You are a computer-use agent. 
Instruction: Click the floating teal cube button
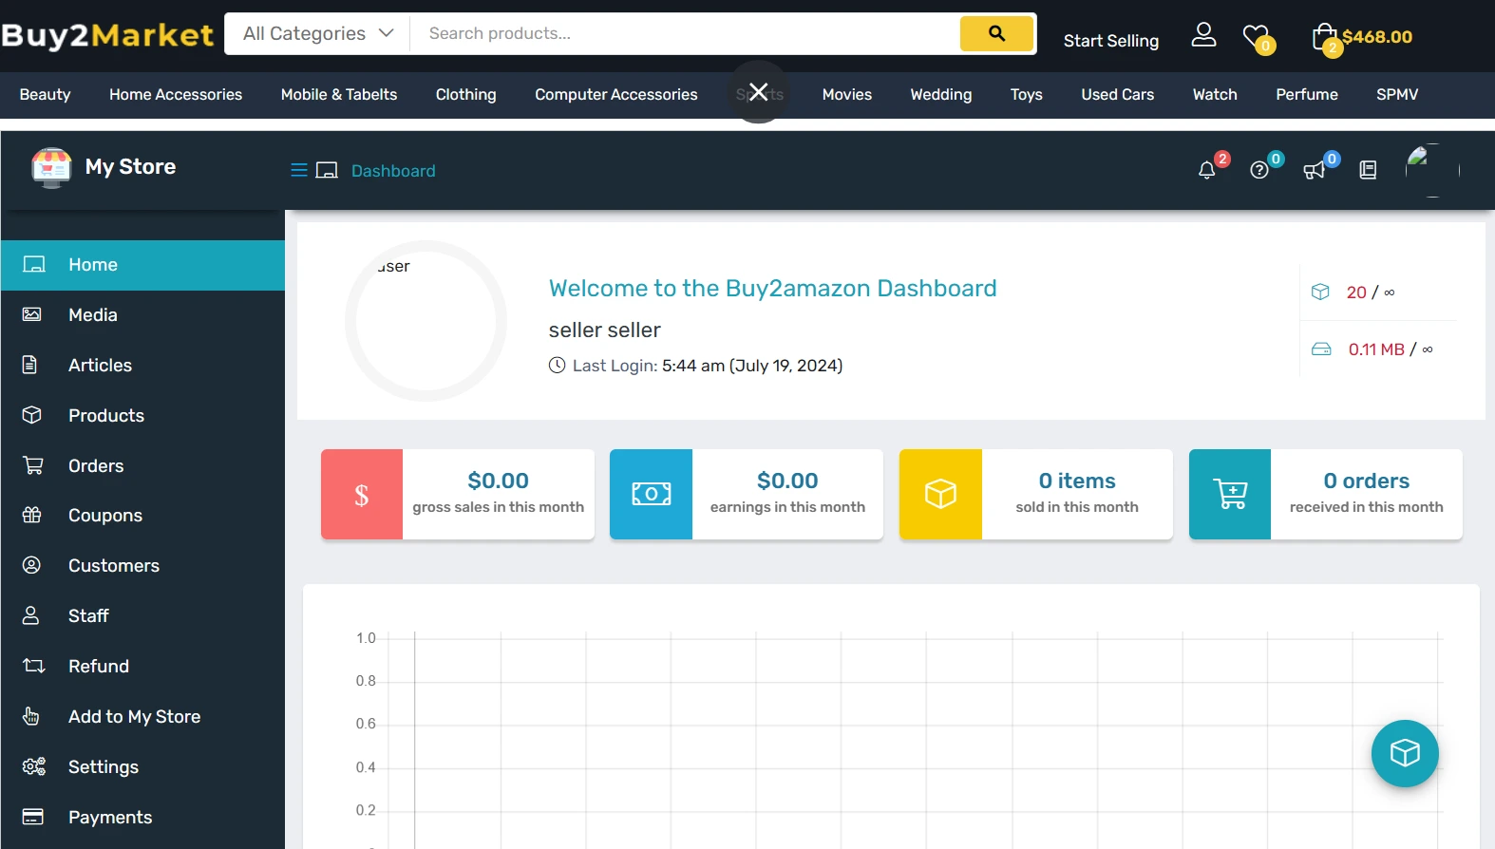[x=1405, y=754]
